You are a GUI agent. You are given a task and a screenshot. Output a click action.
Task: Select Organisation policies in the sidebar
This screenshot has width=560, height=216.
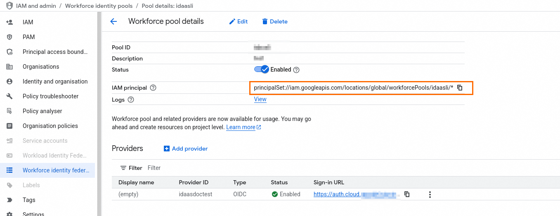50,126
